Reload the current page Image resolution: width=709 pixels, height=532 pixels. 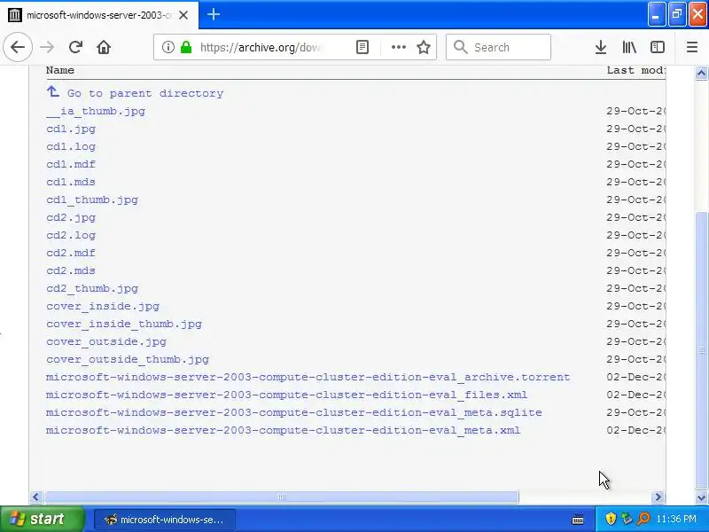point(75,47)
